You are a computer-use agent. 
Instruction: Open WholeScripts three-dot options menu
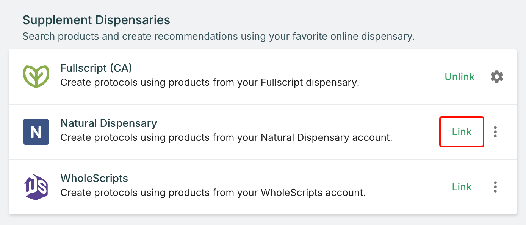(495, 187)
